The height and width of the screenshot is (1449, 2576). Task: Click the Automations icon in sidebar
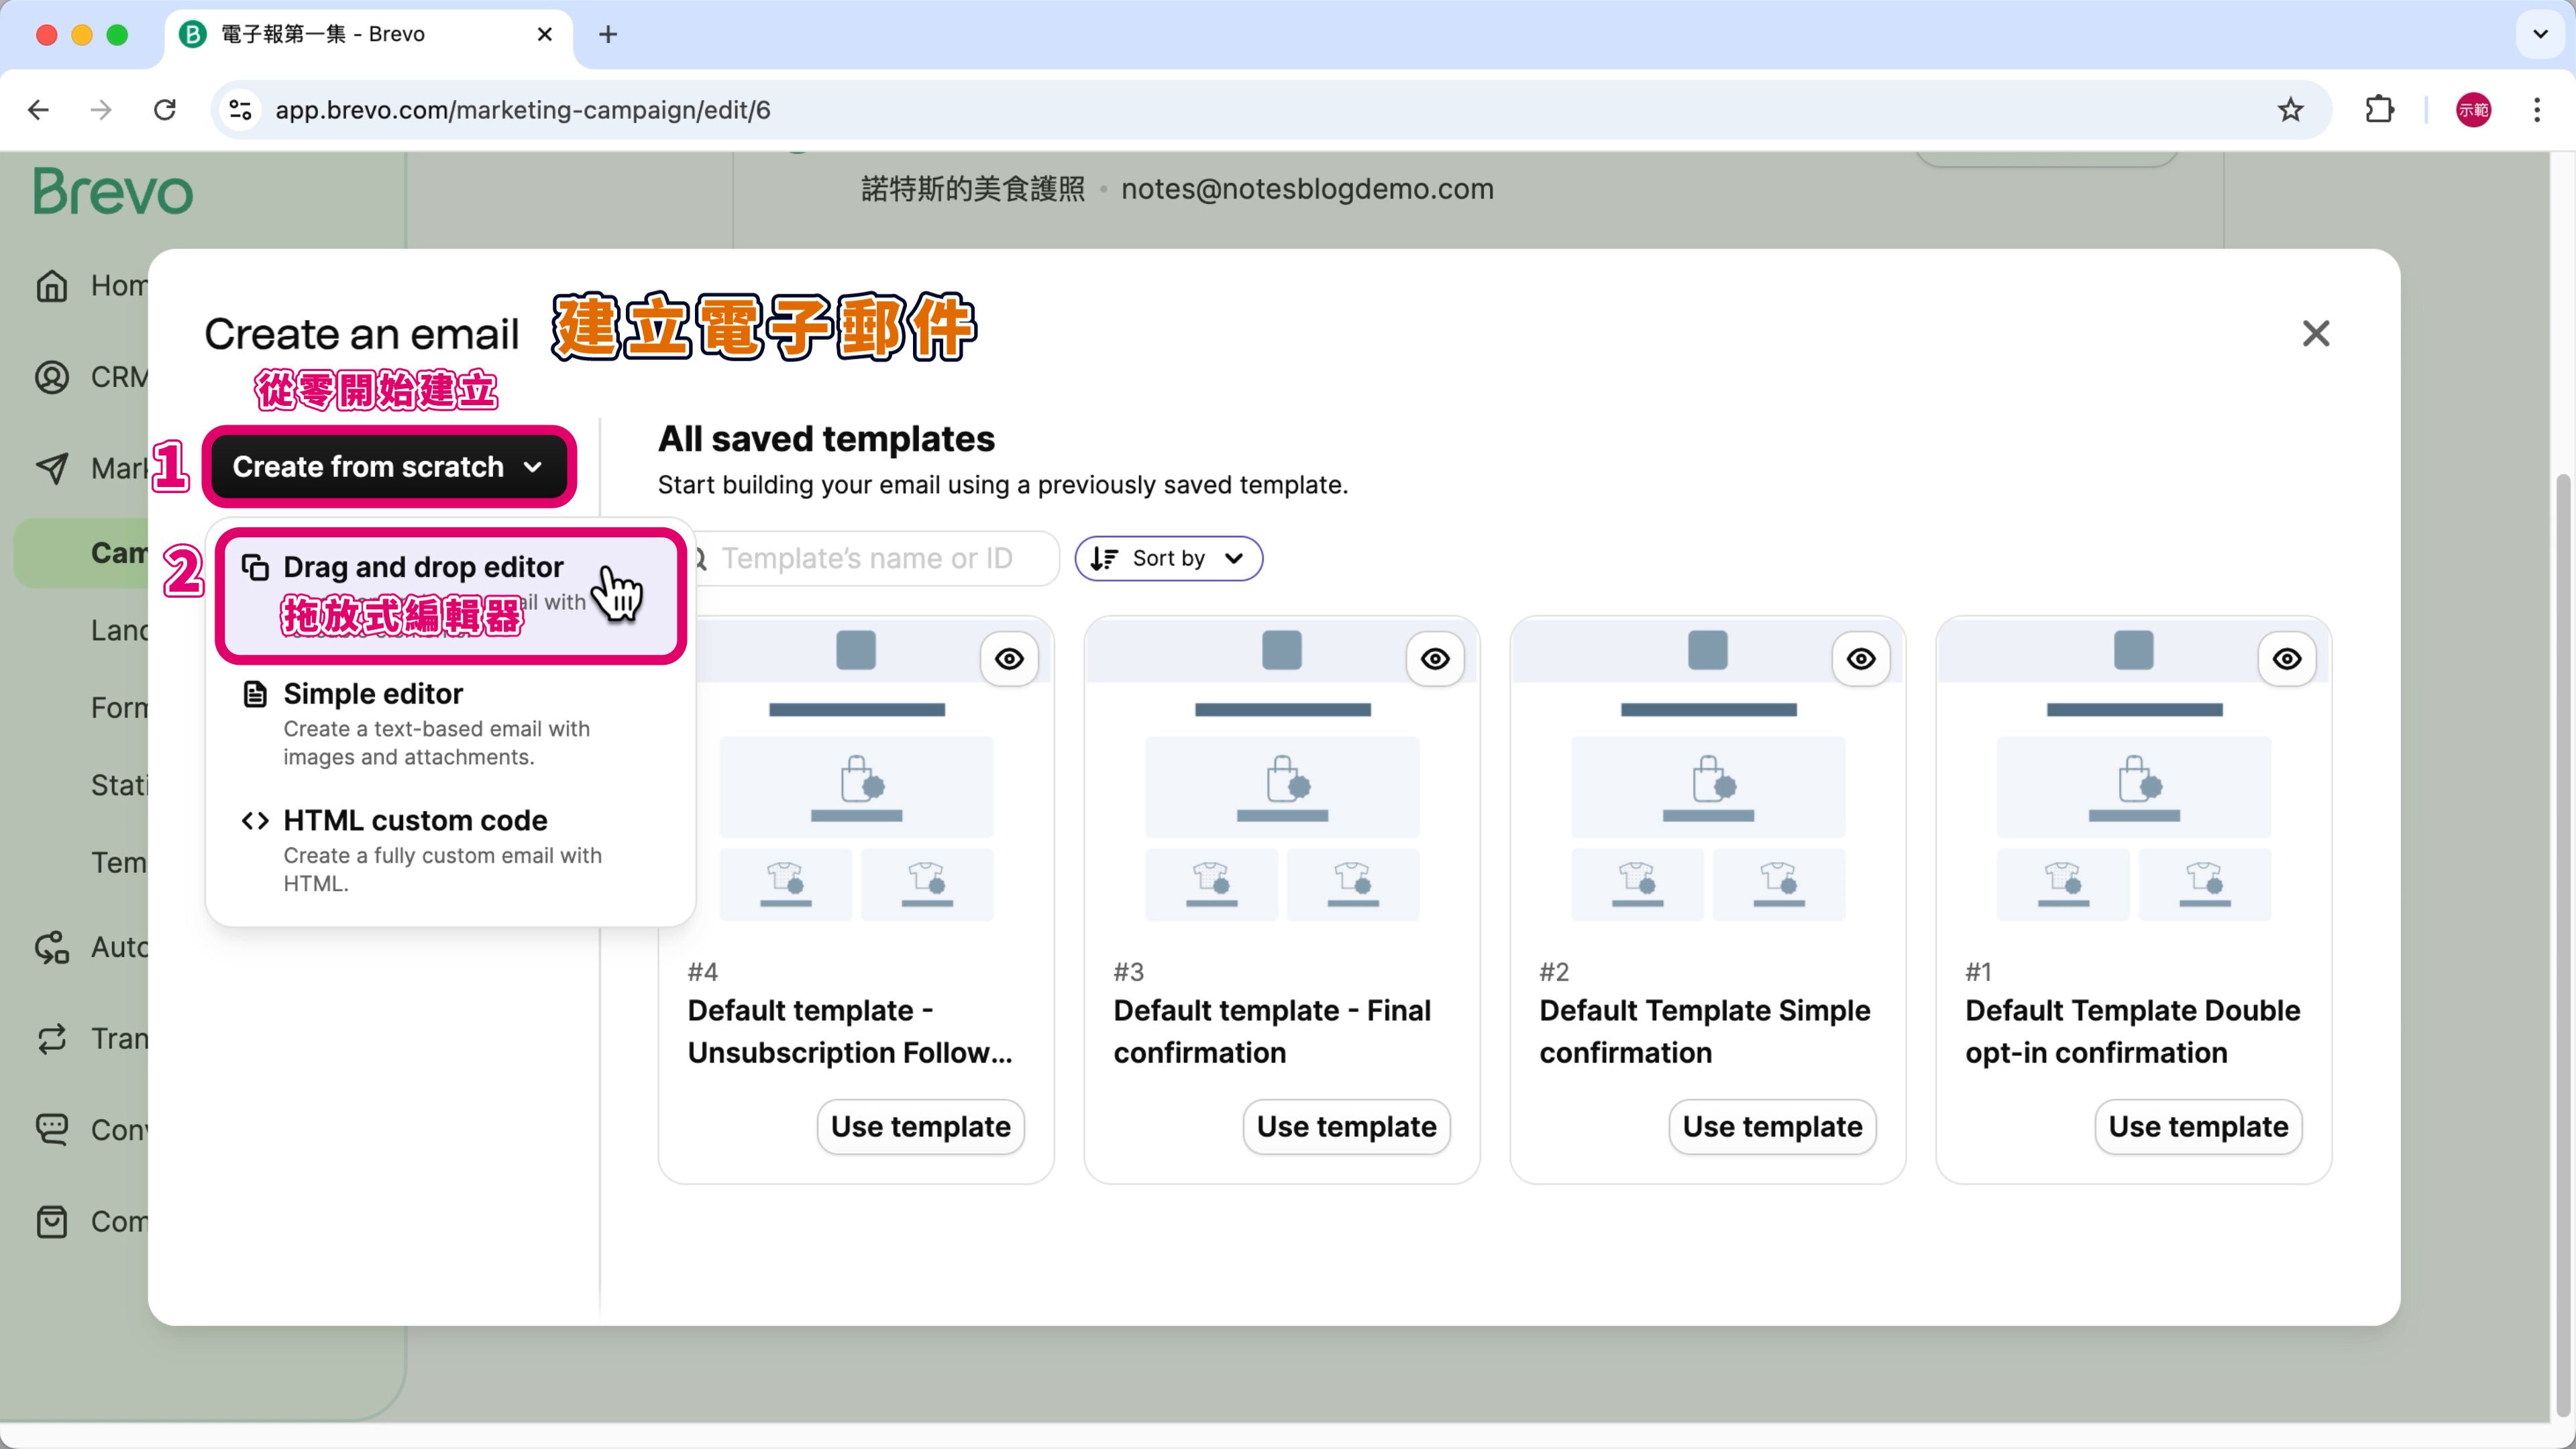(x=52, y=947)
